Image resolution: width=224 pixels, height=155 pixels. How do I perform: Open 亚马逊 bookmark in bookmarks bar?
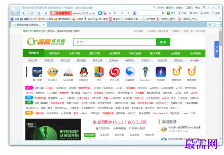point(89,19)
